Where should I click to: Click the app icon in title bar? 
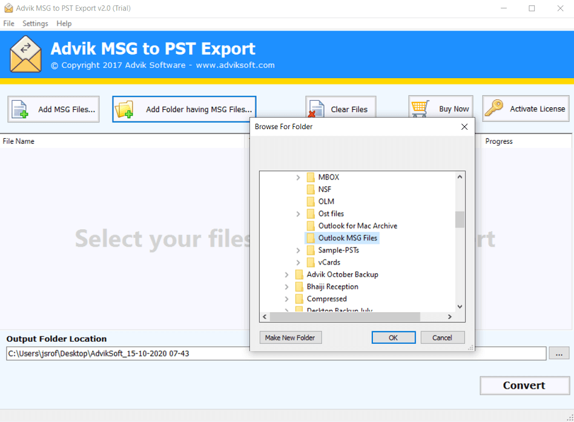coord(8,8)
